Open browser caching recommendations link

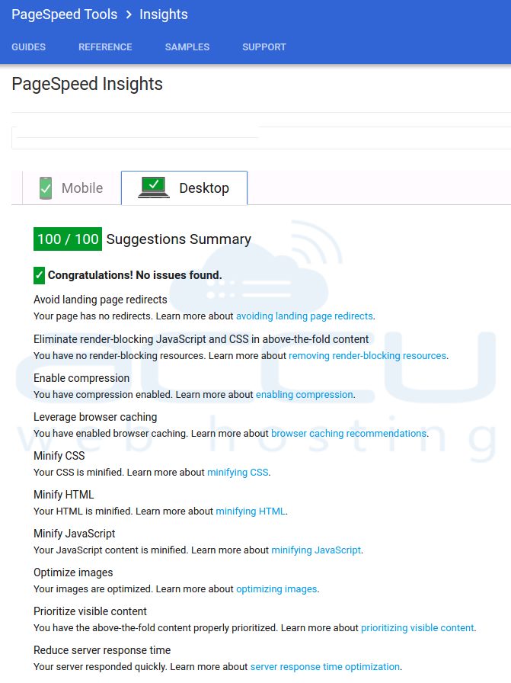(349, 434)
